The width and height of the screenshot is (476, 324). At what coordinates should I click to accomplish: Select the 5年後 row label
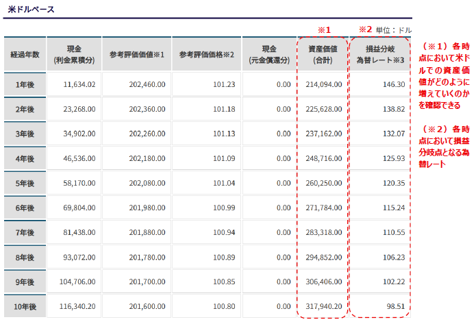[25, 184]
